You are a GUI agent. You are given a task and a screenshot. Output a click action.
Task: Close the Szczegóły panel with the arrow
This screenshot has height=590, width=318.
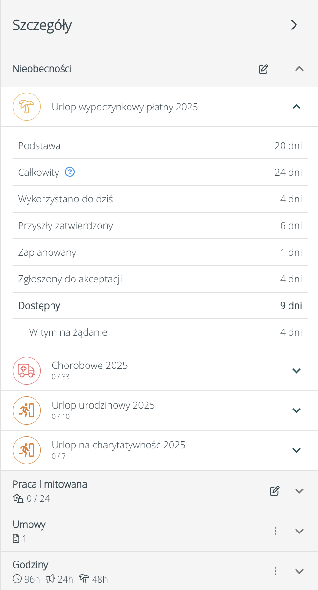[294, 25]
